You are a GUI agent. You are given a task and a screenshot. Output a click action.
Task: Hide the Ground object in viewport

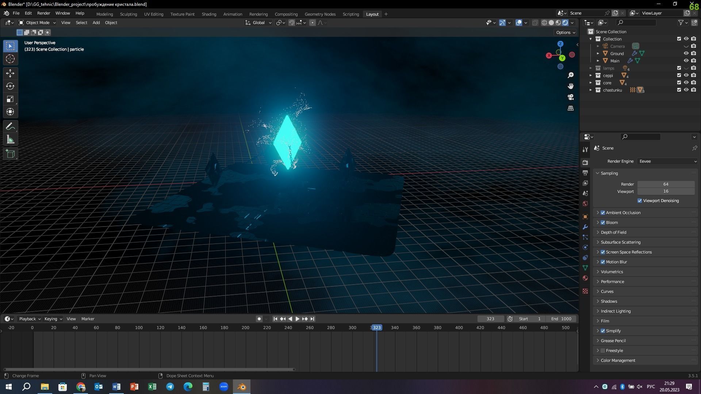(x=686, y=53)
